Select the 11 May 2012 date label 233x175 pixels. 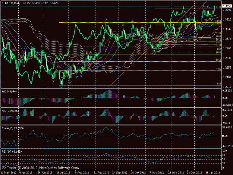point(9,173)
